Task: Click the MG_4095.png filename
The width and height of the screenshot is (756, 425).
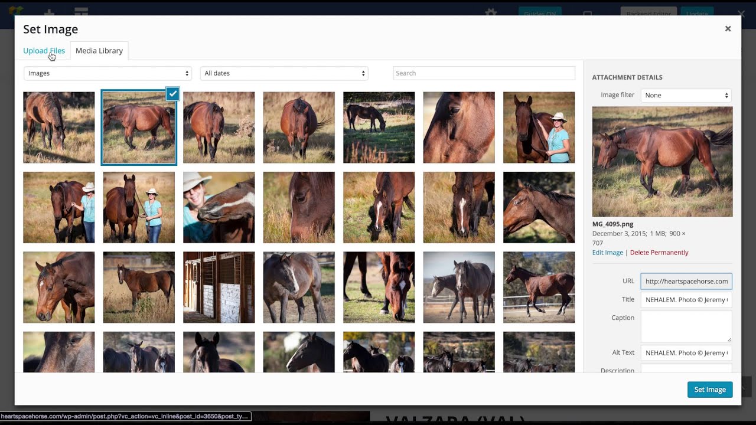Action: pos(612,224)
